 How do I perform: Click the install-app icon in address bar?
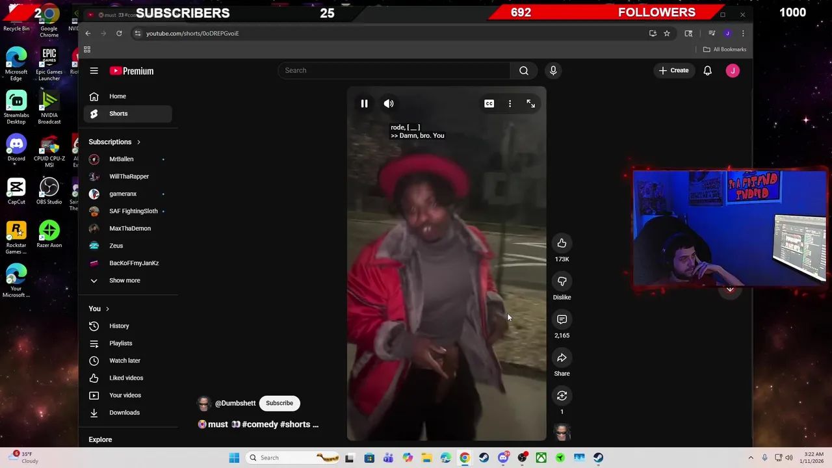(x=653, y=33)
